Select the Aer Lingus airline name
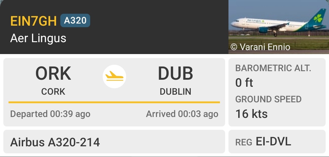Image resolution: width=329 pixels, height=157 pixels. (x=38, y=38)
